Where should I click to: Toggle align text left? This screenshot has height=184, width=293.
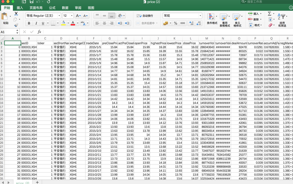pos(97,23)
